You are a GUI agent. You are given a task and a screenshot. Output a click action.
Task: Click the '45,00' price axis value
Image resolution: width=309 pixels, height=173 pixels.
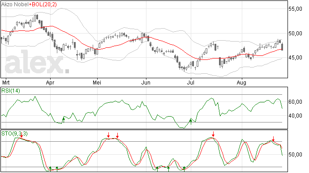click(295, 58)
